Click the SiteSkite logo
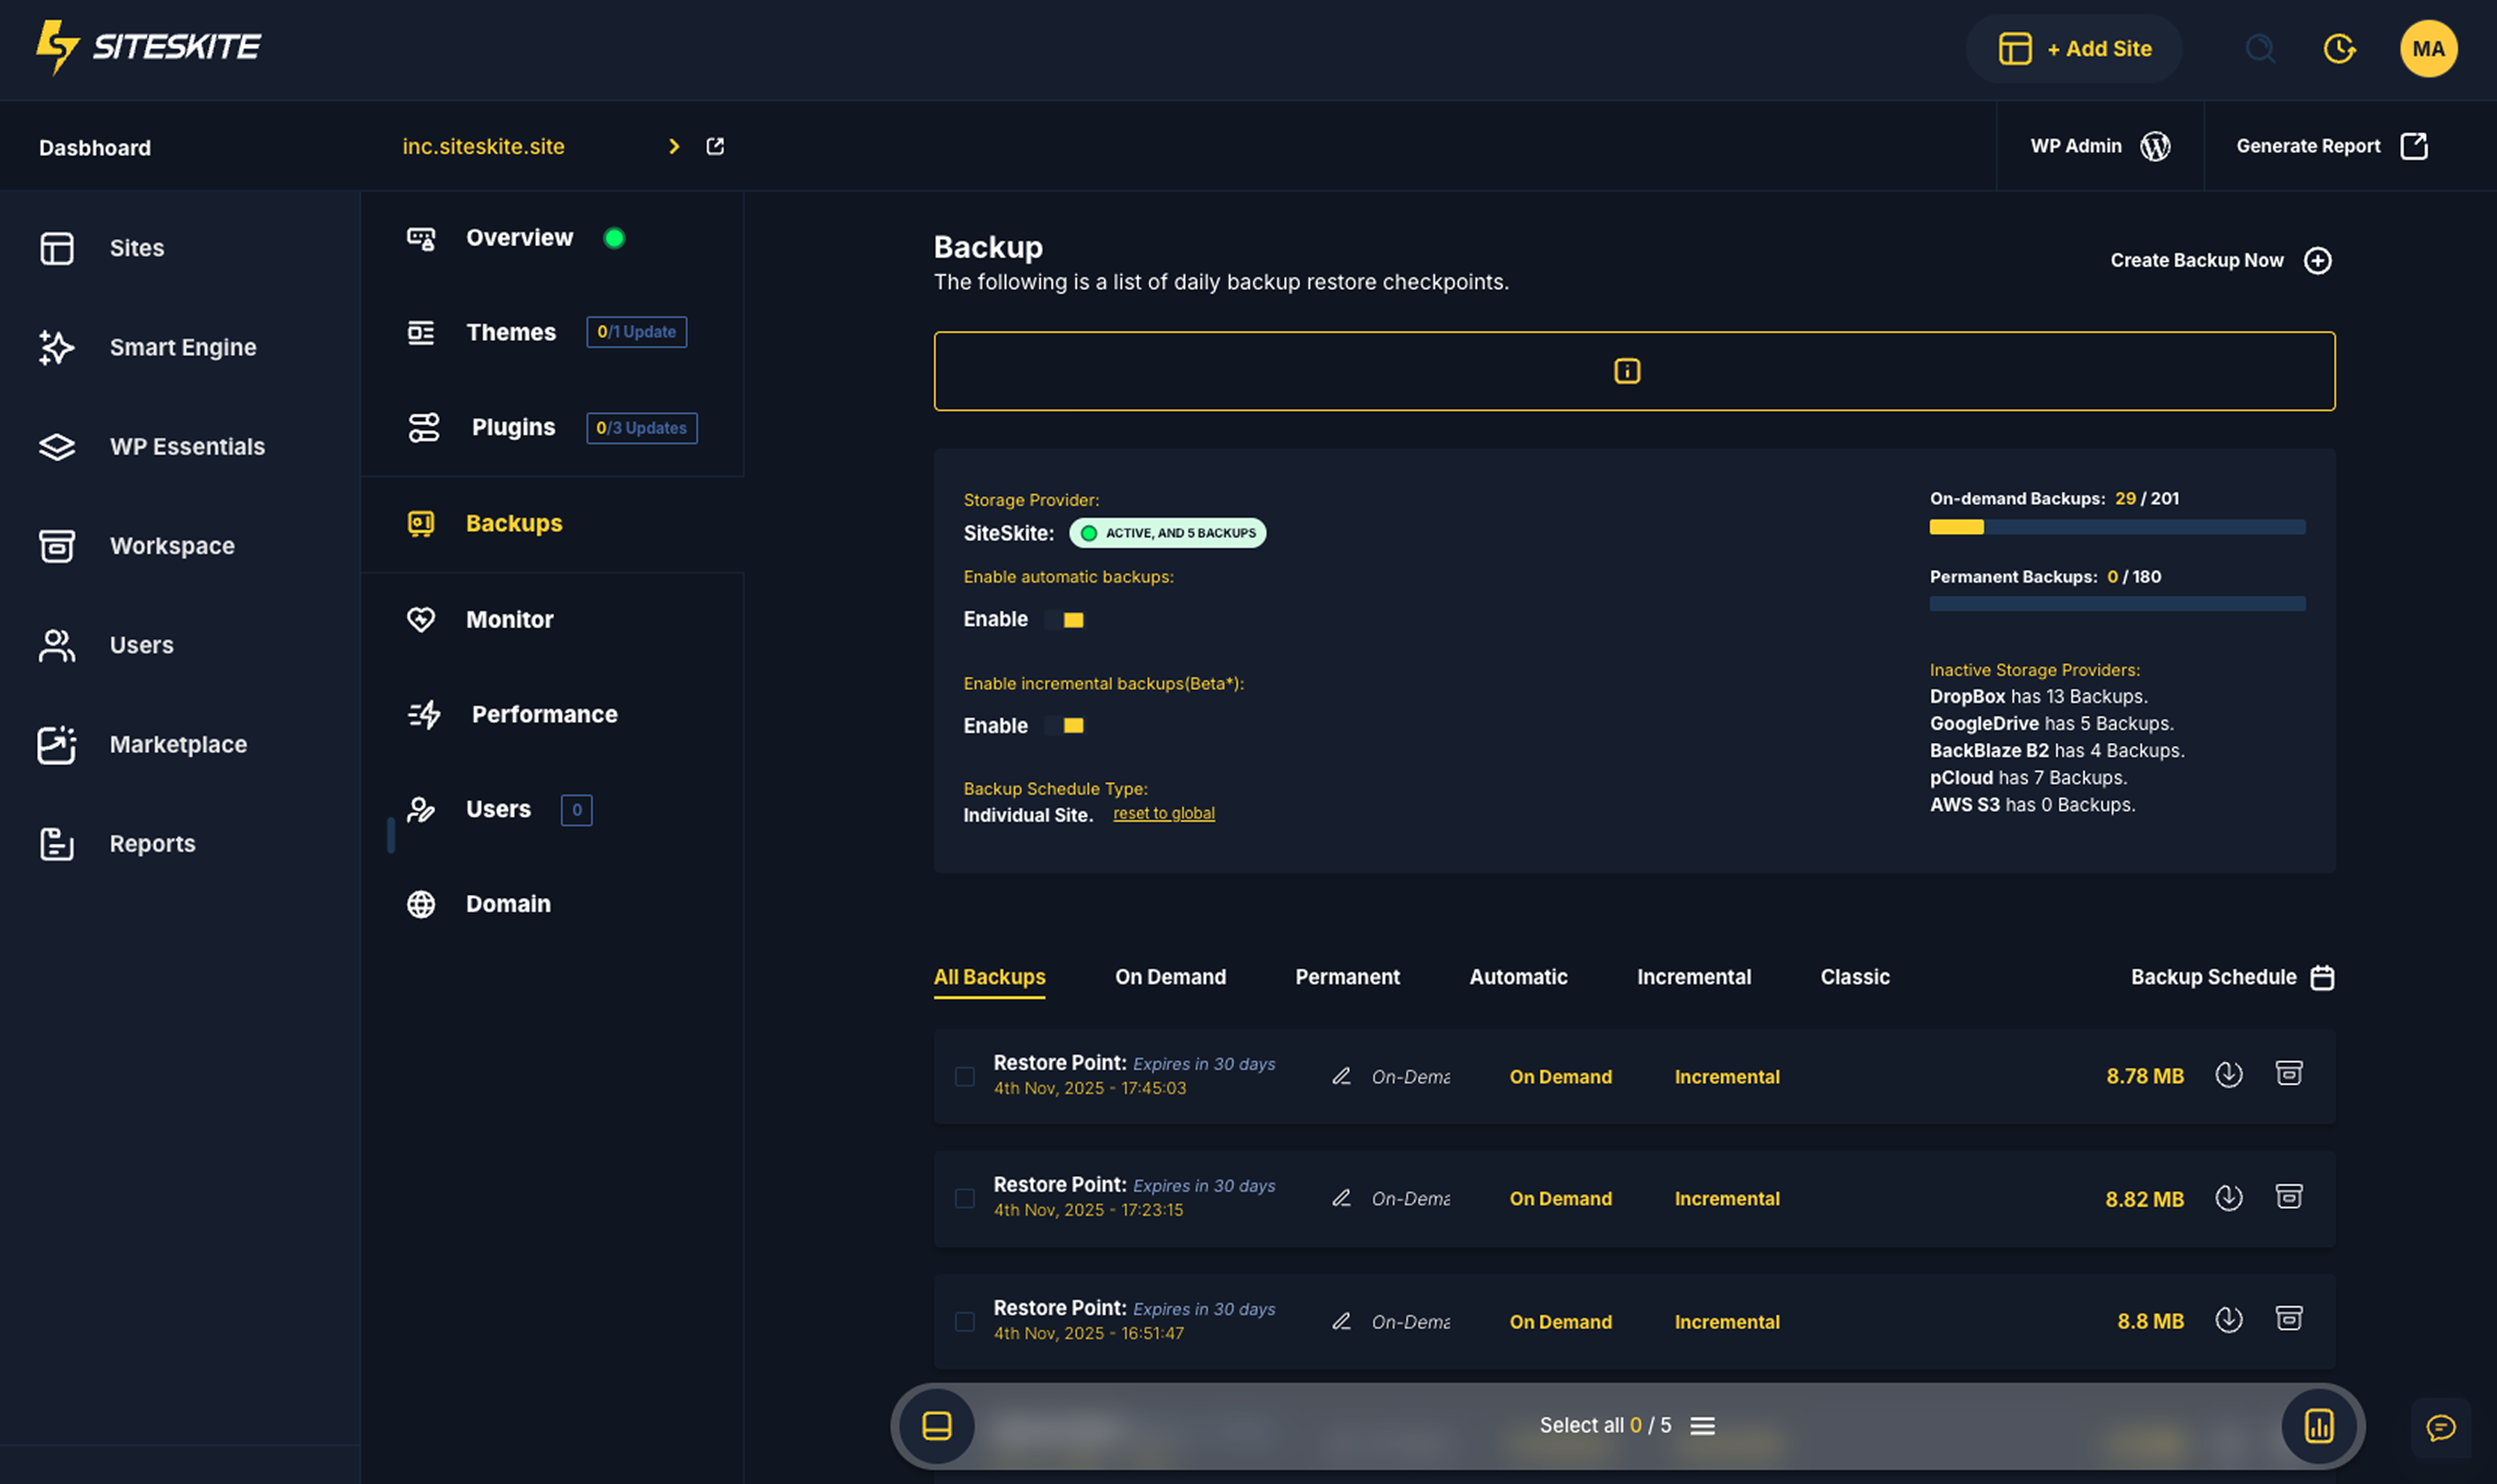2497x1484 pixels. 148,46
